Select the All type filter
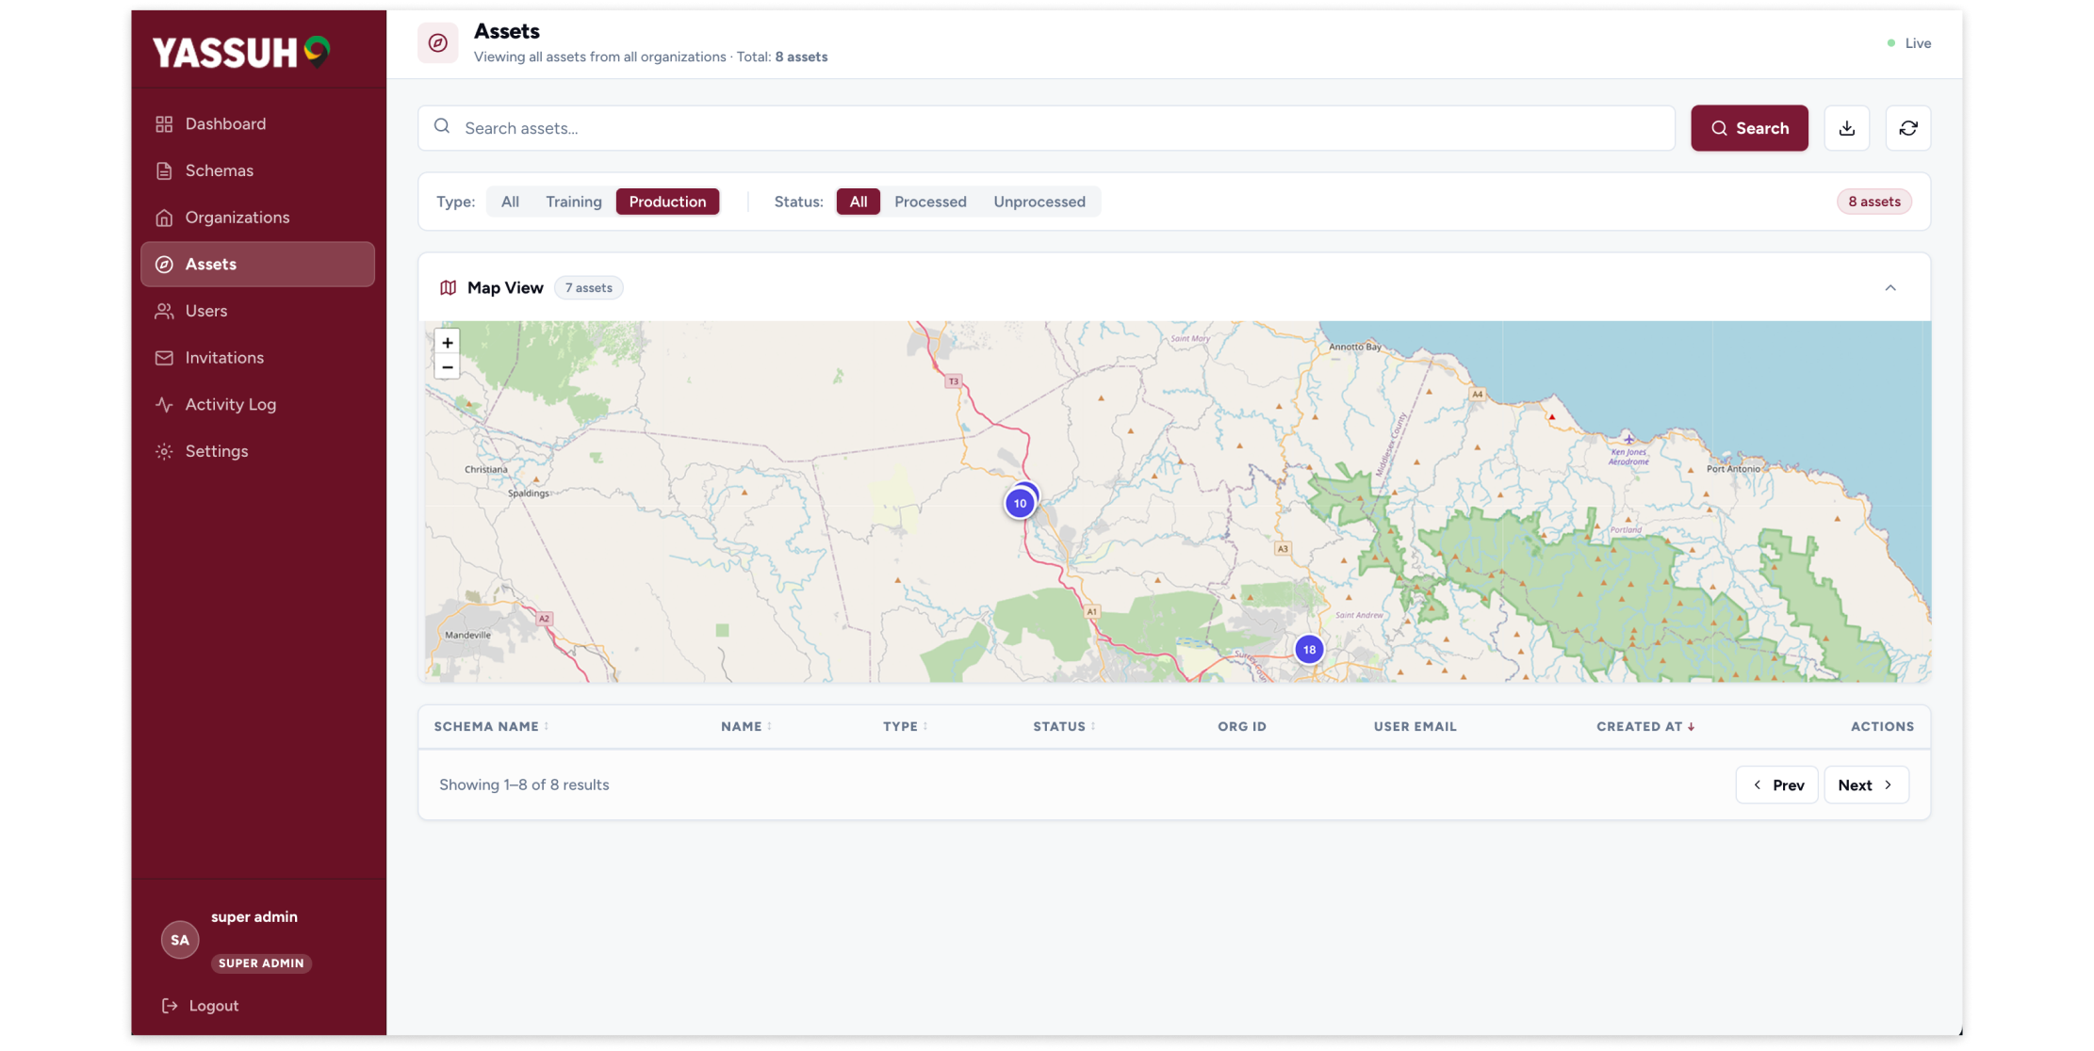Screen dimensions: 2094x1051 point(510,202)
